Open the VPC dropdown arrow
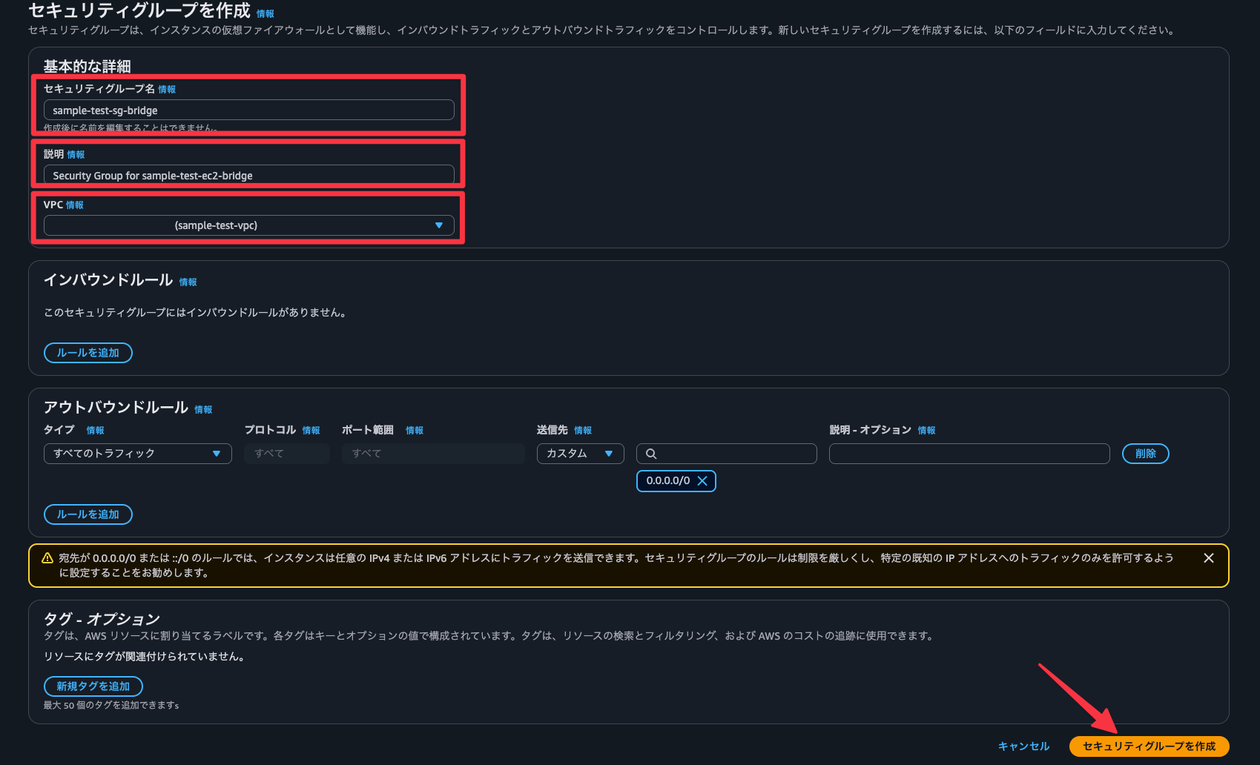Image resolution: width=1260 pixels, height=765 pixels. tap(438, 225)
